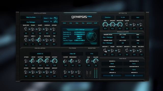This screenshot has width=163, height=91.
Task: Toggle the Slew Off setting
Action: point(79,38)
